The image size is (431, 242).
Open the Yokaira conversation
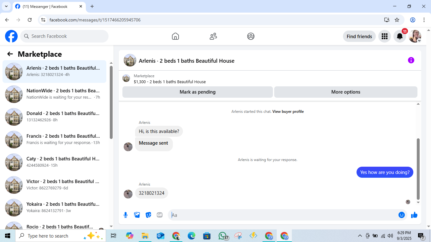coord(54,208)
